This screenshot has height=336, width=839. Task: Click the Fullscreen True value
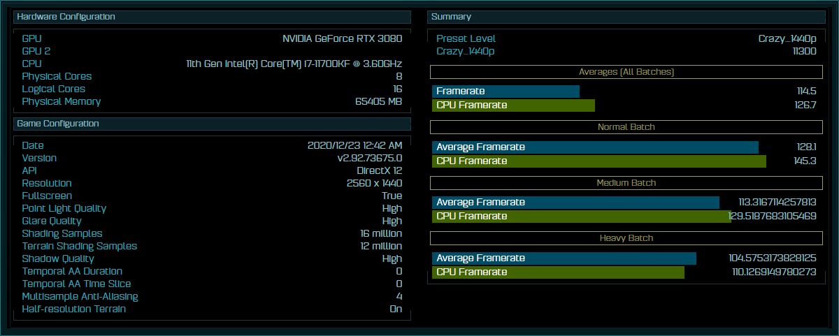coord(392,196)
